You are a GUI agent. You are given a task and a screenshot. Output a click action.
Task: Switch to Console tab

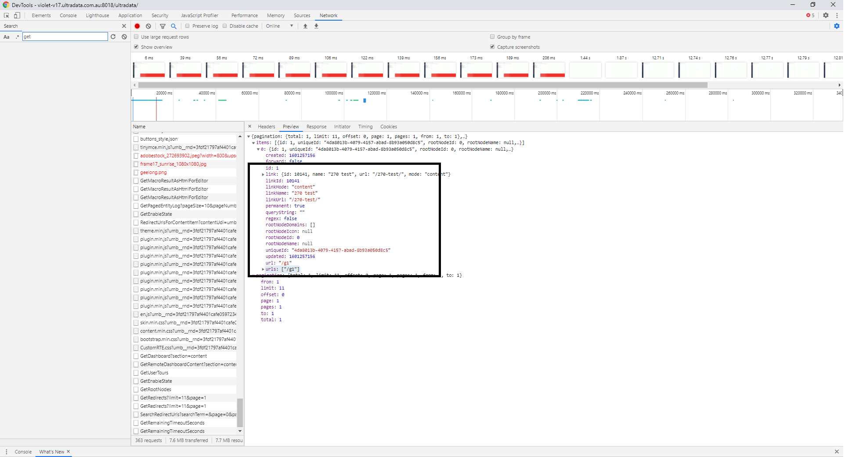point(68,15)
